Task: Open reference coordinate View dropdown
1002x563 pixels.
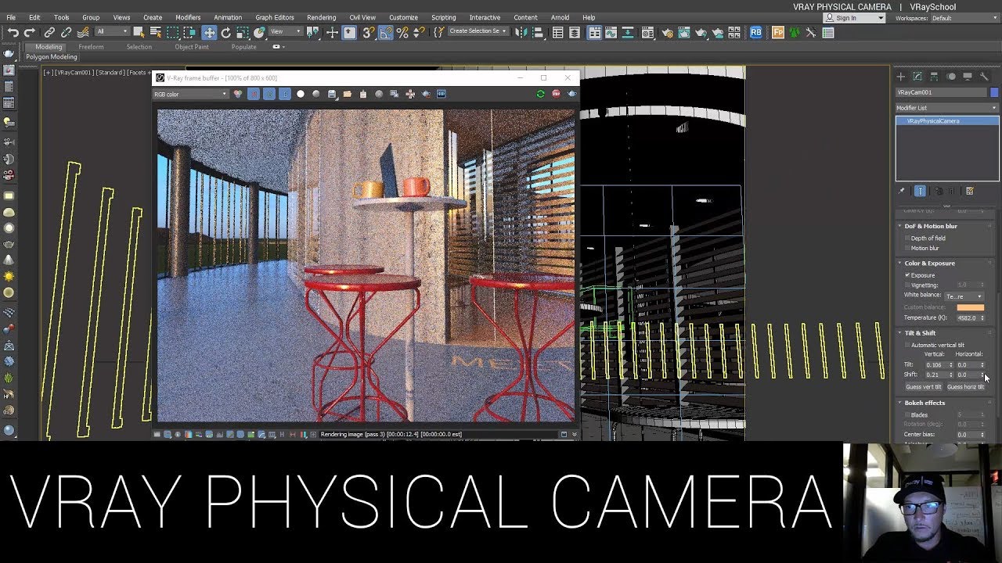Action: 286,32
